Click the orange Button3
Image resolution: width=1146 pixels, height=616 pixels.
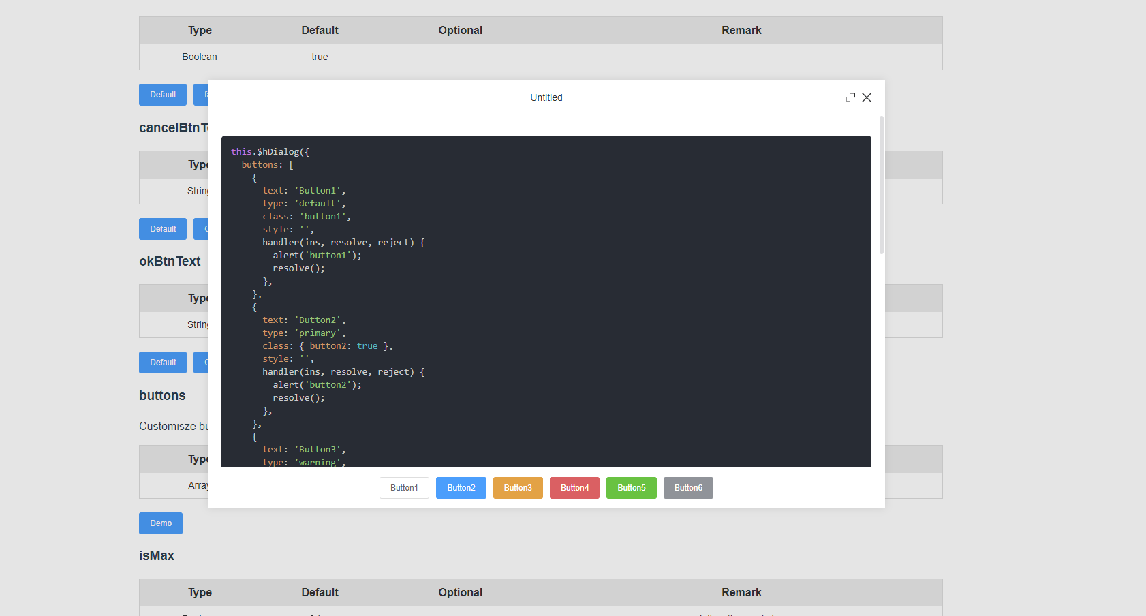[x=518, y=488]
